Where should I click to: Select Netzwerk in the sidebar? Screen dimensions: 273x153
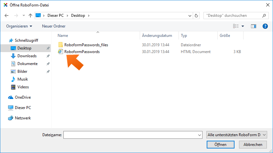point(23,118)
